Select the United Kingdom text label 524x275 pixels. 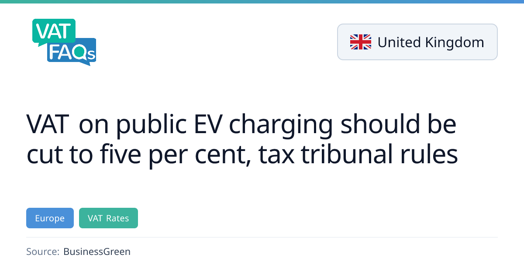431,42
